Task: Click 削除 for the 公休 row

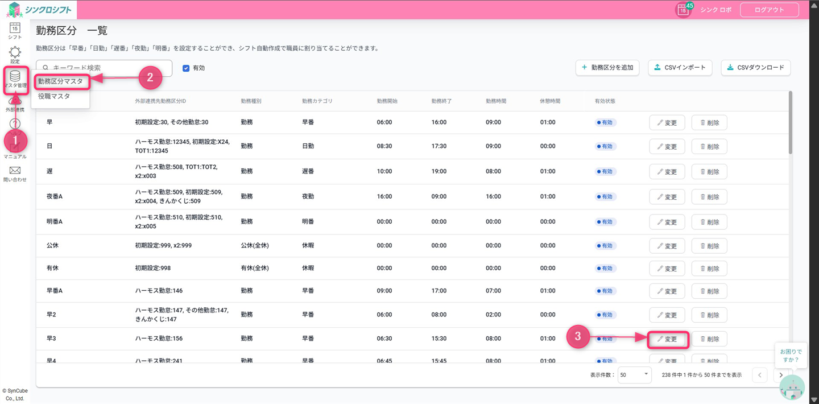Action: (x=709, y=246)
